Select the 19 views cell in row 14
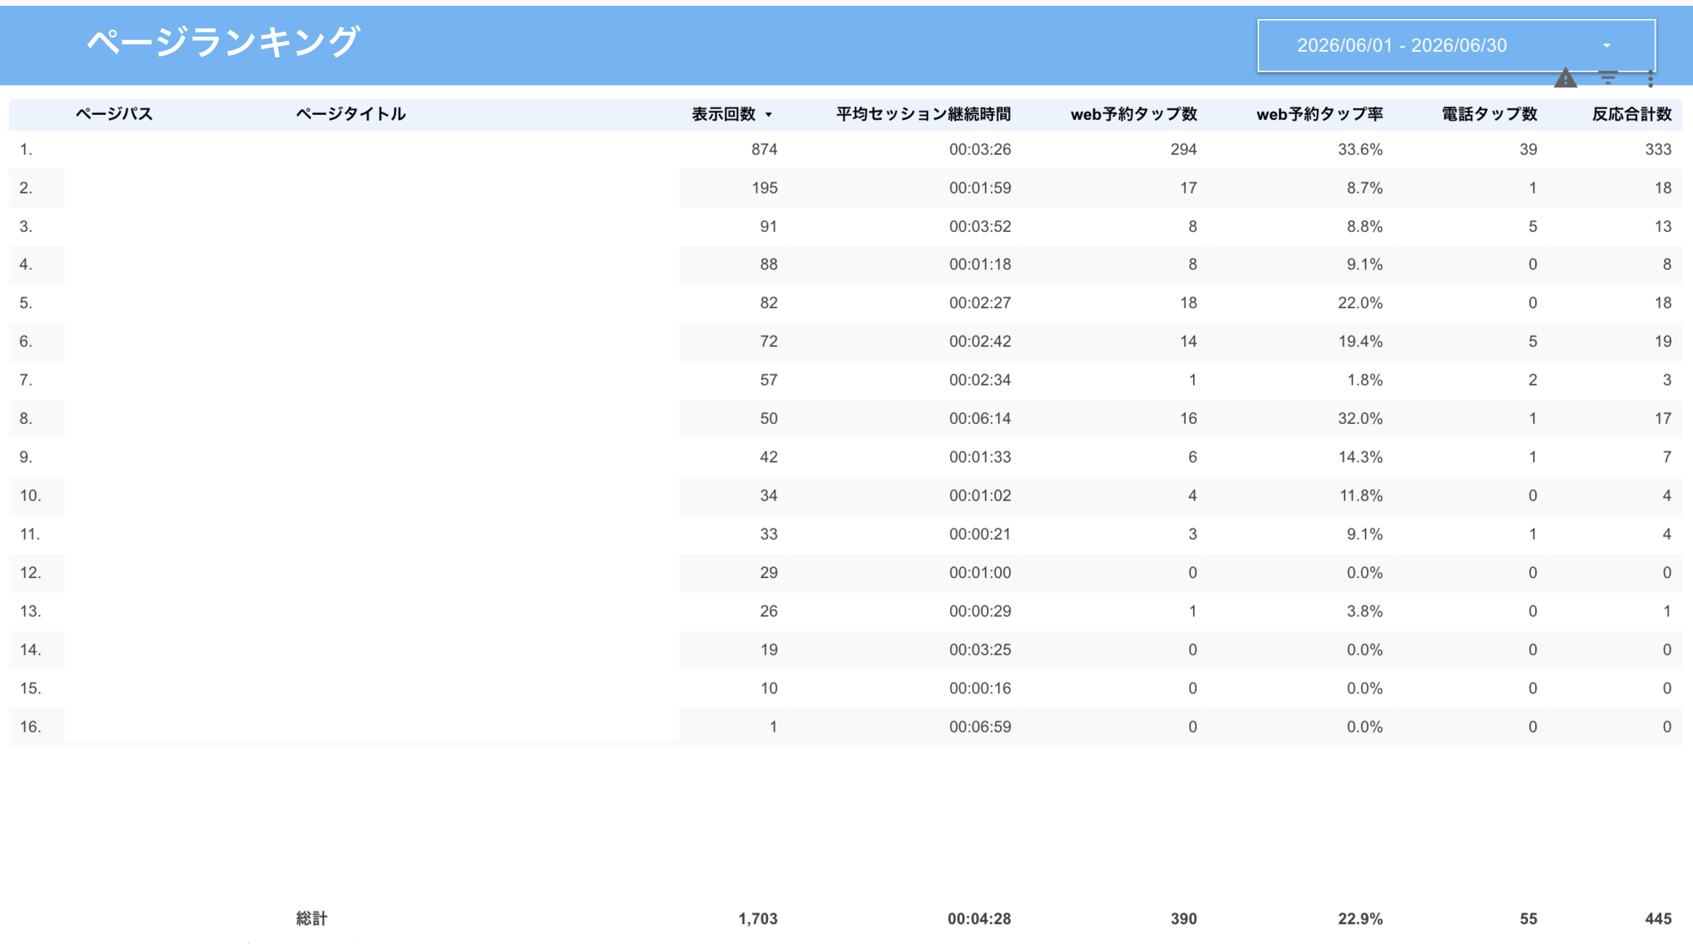Screen dimensions: 1693x944 769,649
